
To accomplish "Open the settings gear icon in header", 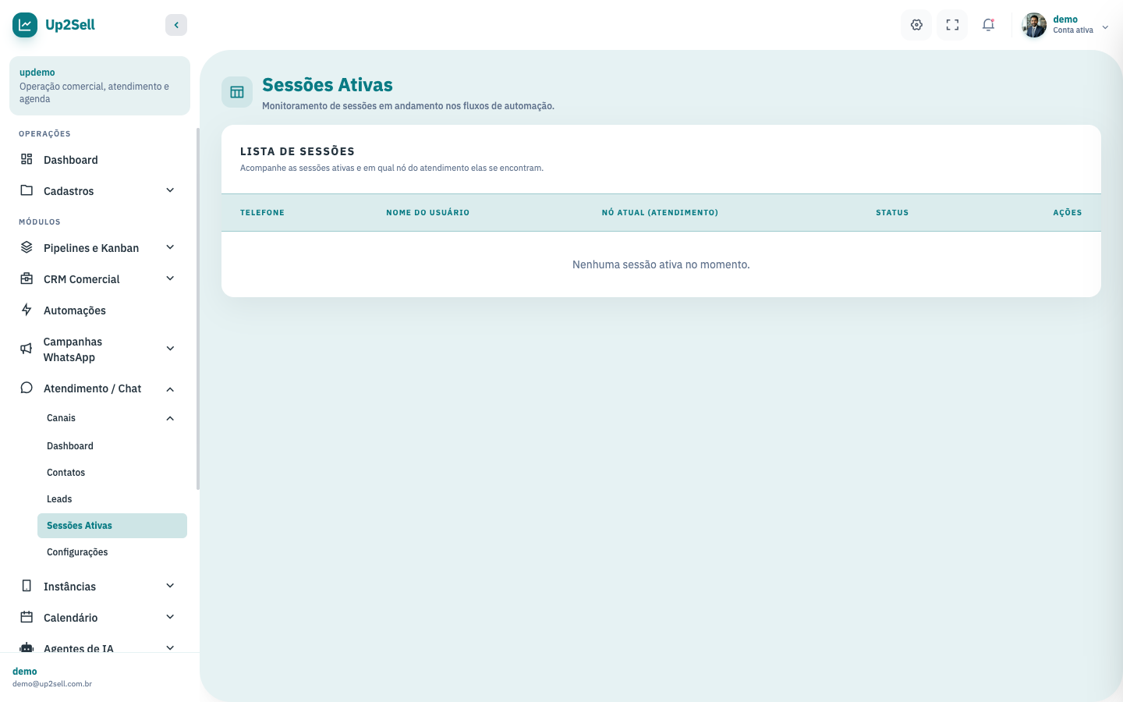I will tap(916, 25).
